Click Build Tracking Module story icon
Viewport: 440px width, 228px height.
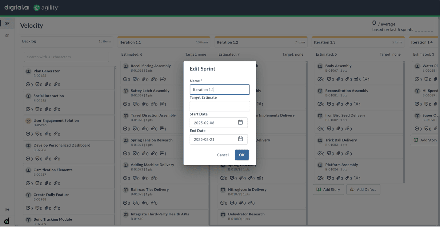pos(28,219)
